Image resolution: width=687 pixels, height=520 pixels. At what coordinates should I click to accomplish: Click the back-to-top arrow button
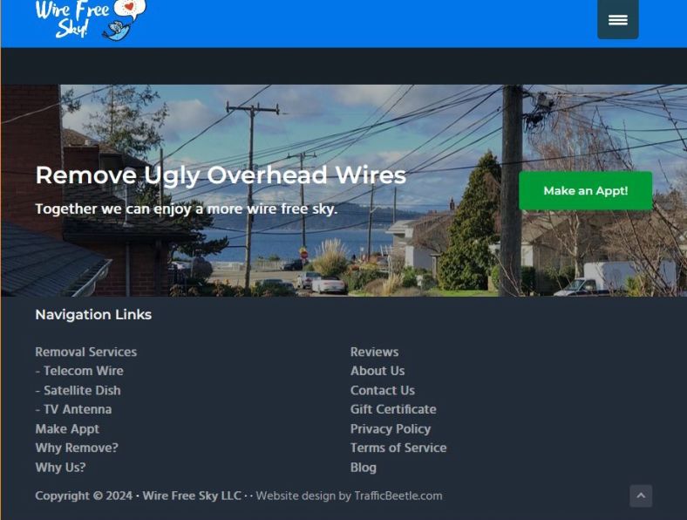pyautogui.click(x=641, y=496)
